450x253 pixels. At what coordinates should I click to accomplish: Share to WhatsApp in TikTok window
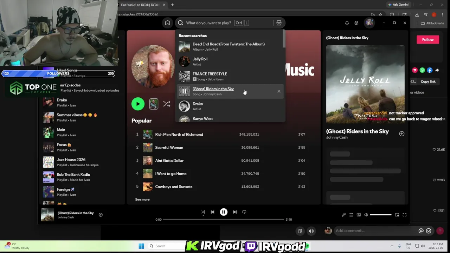[x=422, y=70]
